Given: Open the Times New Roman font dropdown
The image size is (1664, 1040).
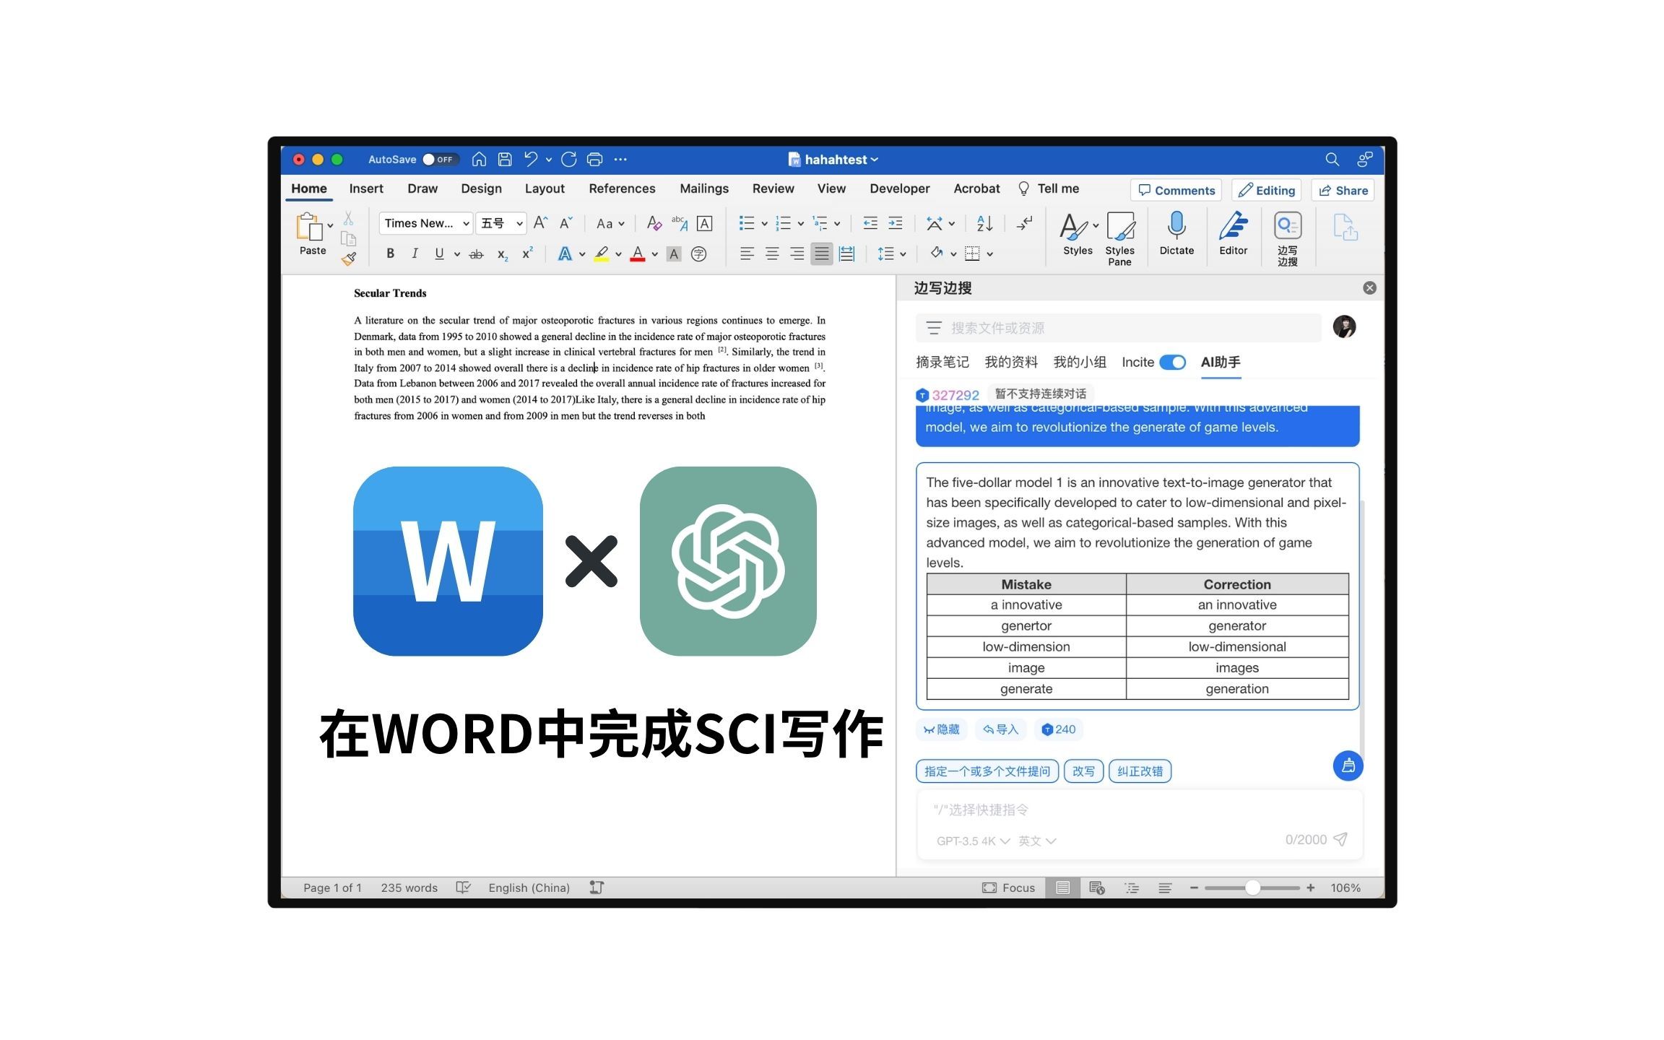Looking at the screenshot, I should (425, 223).
